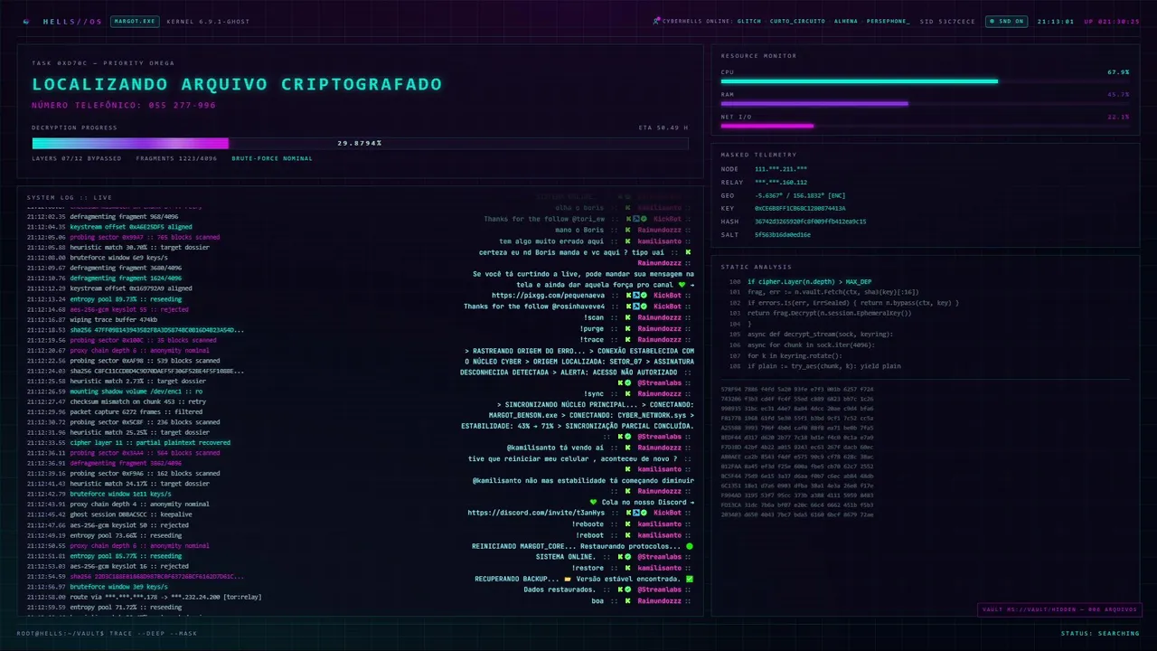Click the Kick badge on the !restore row
This screenshot has width=1157, height=651.
[x=627, y=568]
